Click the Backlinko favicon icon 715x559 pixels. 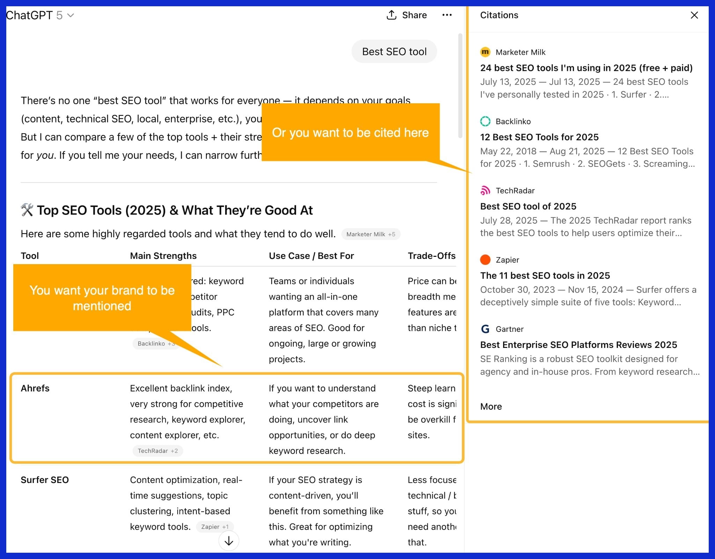(x=485, y=121)
